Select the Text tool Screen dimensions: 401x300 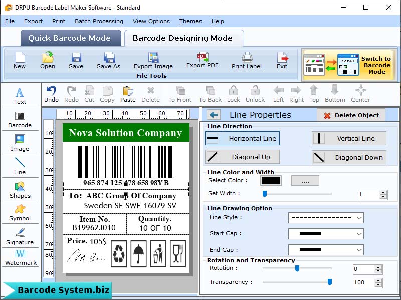pyautogui.click(x=20, y=96)
